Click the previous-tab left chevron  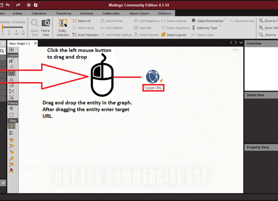pyautogui.click(x=231, y=43)
